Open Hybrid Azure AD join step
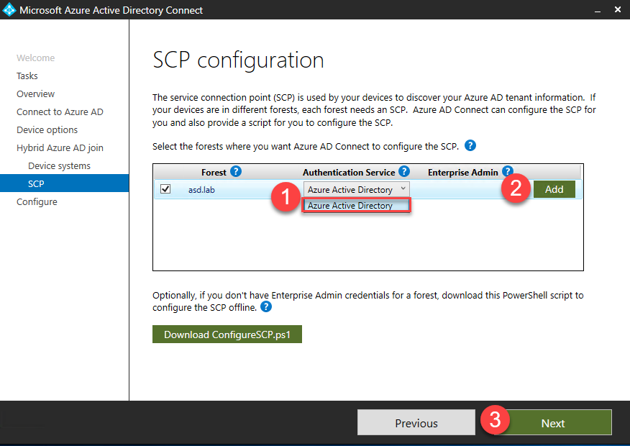 60,148
